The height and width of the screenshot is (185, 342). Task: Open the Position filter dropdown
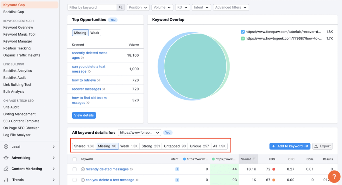[138, 7]
